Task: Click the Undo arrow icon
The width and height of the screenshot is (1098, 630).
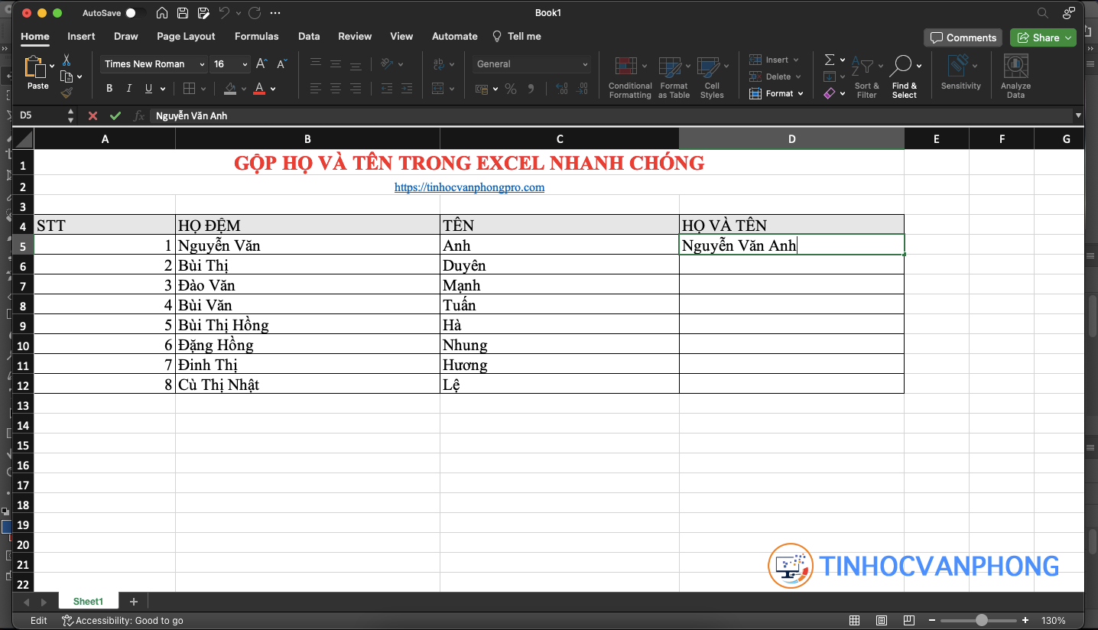Action: coord(224,13)
